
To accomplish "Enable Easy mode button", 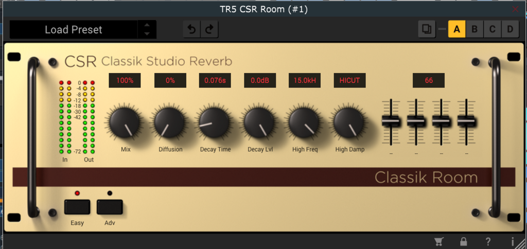I will (x=77, y=207).
